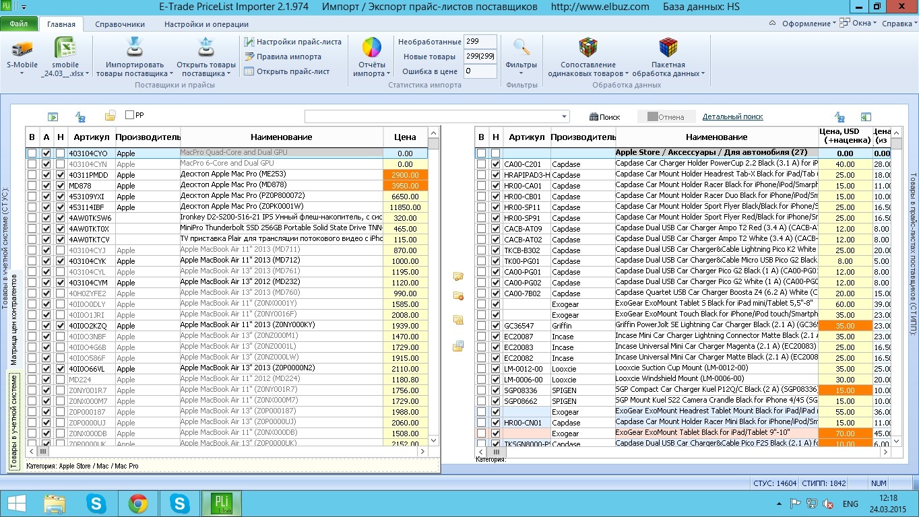Viewport: 919px width, 517px height.
Task: Click Импортировать товары поставщика icon
Action: 135,48
